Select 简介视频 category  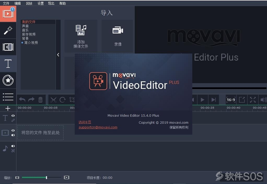[x=31, y=43]
